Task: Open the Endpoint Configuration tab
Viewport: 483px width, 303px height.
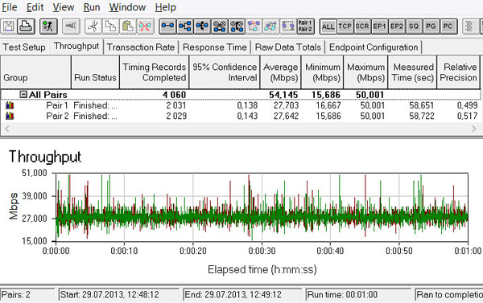Action: (374, 47)
